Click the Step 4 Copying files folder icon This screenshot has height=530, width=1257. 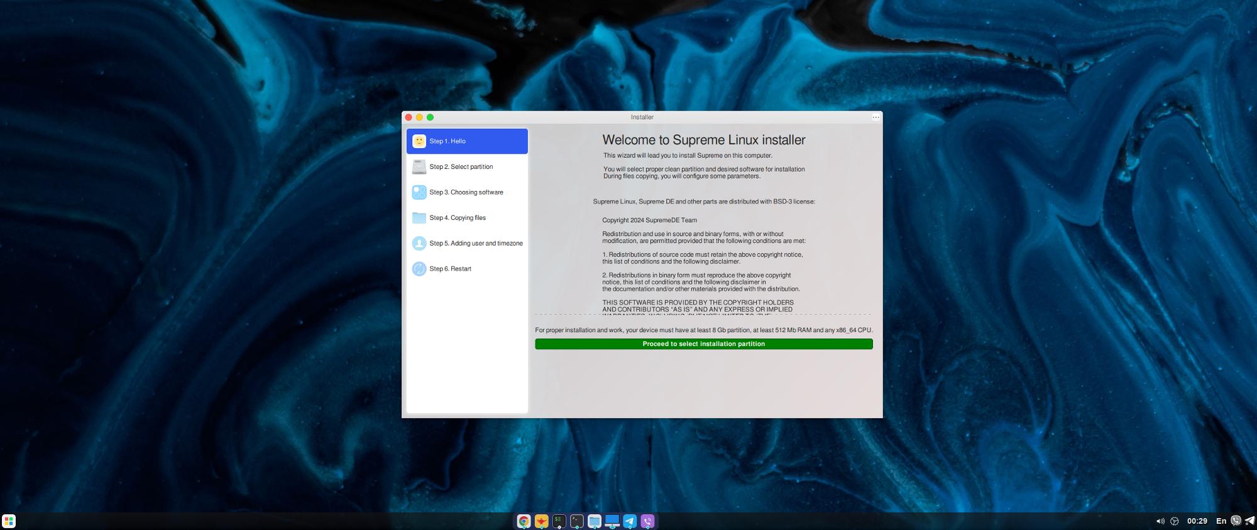tap(419, 218)
